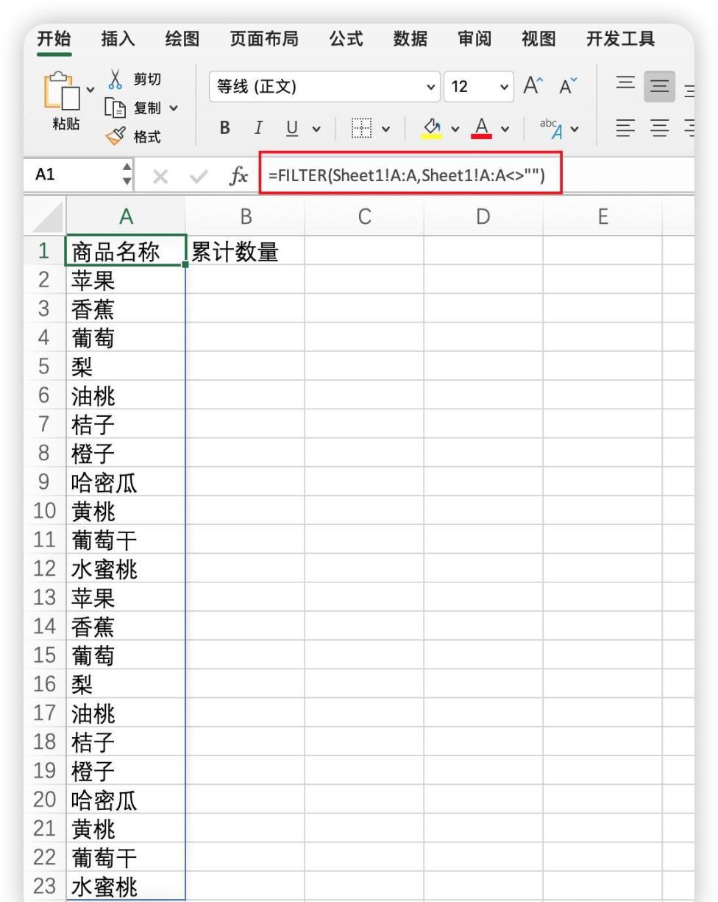The height and width of the screenshot is (902, 718).
Task: Switch to the 公式 tab
Action: click(346, 39)
